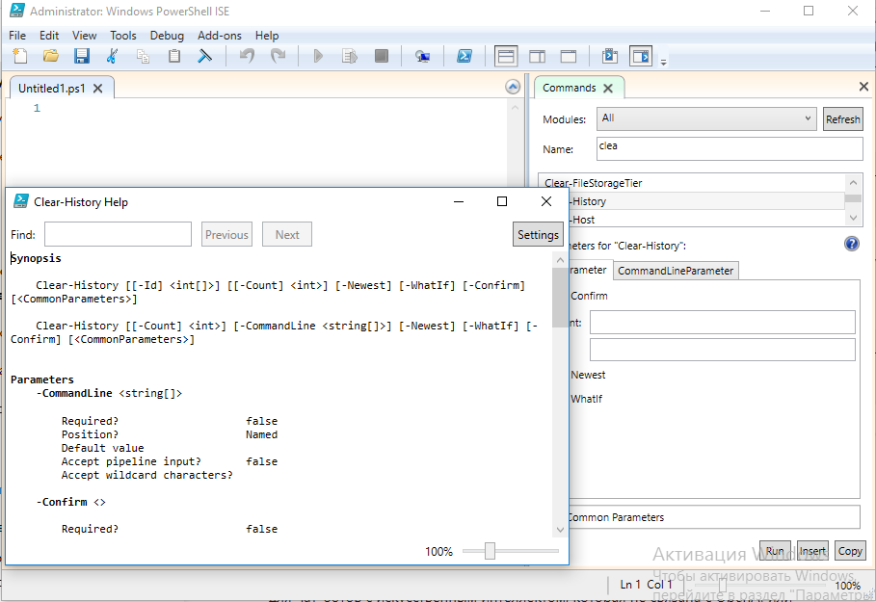This screenshot has height=602, width=876.
Task: Open a script with the folder icon
Action: click(x=51, y=56)
